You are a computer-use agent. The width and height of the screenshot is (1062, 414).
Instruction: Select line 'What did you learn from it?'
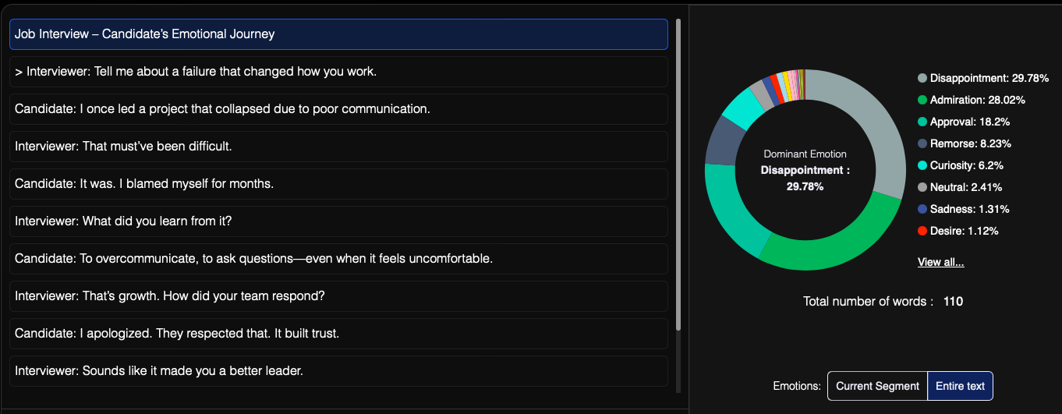pyautogui.click(x=338, y=221)
